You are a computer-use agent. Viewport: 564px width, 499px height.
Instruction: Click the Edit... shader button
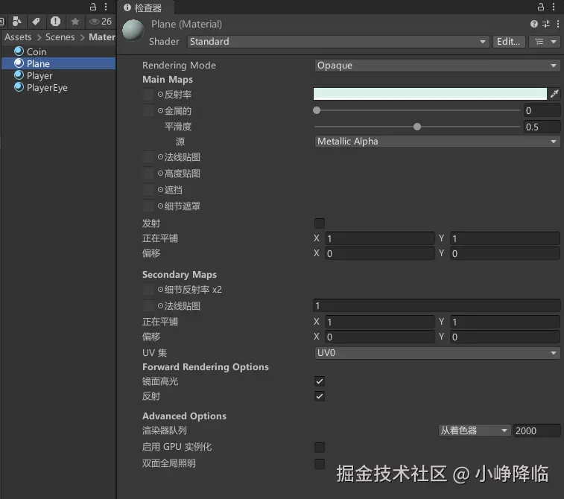(508, 42)
